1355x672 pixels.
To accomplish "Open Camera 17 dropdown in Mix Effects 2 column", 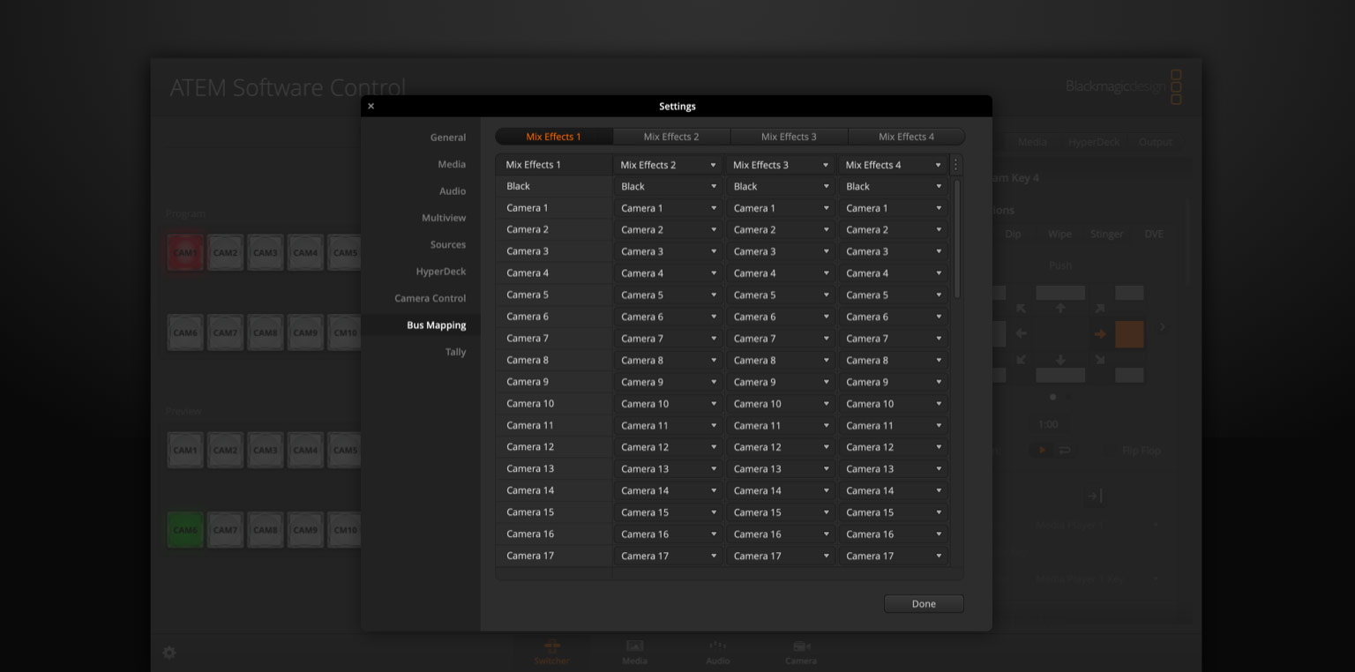I will coord(668,556).
